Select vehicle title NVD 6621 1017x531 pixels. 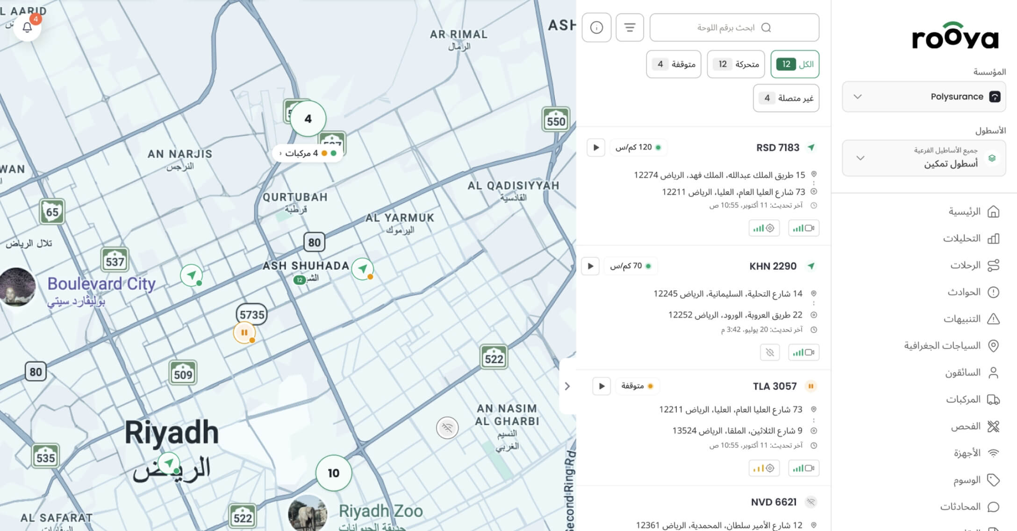coord(773,502)
